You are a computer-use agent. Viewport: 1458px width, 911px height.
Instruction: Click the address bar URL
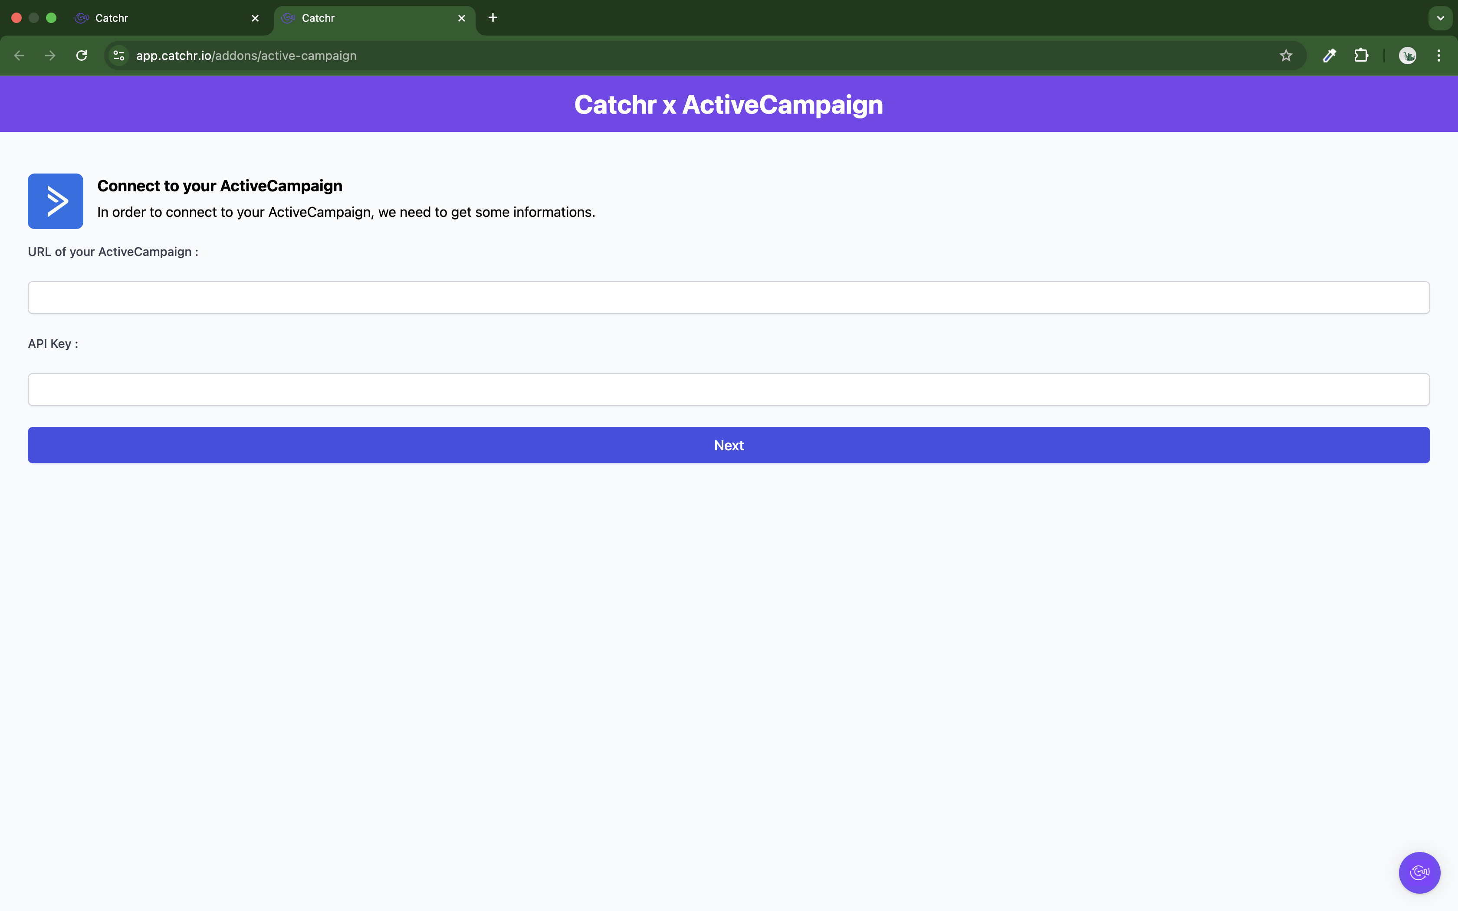coord(246,56)
